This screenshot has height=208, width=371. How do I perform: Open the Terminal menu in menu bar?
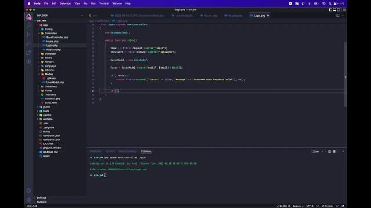pyautogui.click(x=104, y=3)
